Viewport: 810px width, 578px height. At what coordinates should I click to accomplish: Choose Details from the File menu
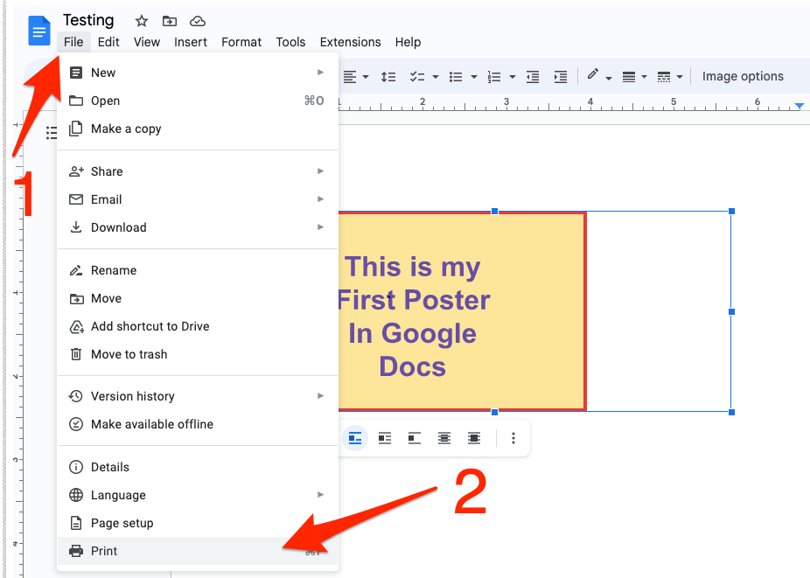198,467
